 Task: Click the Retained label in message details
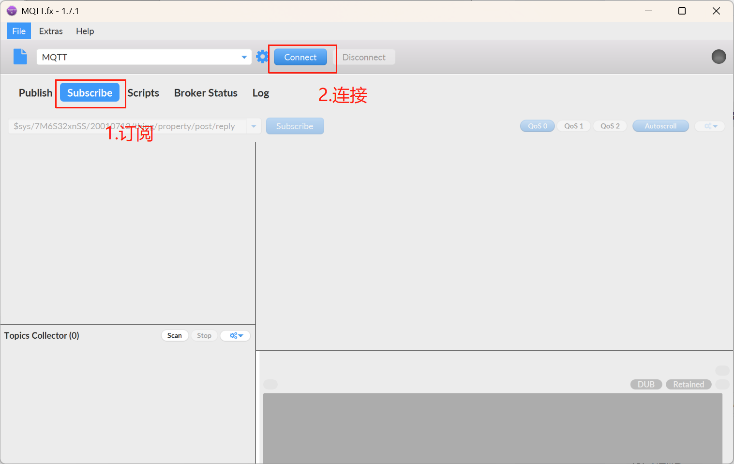[689, 384]
